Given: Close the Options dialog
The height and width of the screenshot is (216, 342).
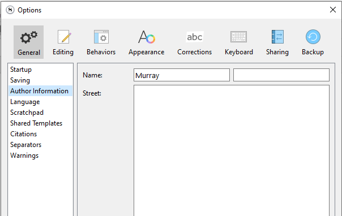Looking at the screenshot, I should pos(333,10).
